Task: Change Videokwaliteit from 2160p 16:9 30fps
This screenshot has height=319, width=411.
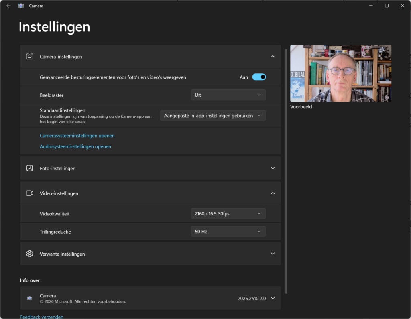Action: [228, 214]
